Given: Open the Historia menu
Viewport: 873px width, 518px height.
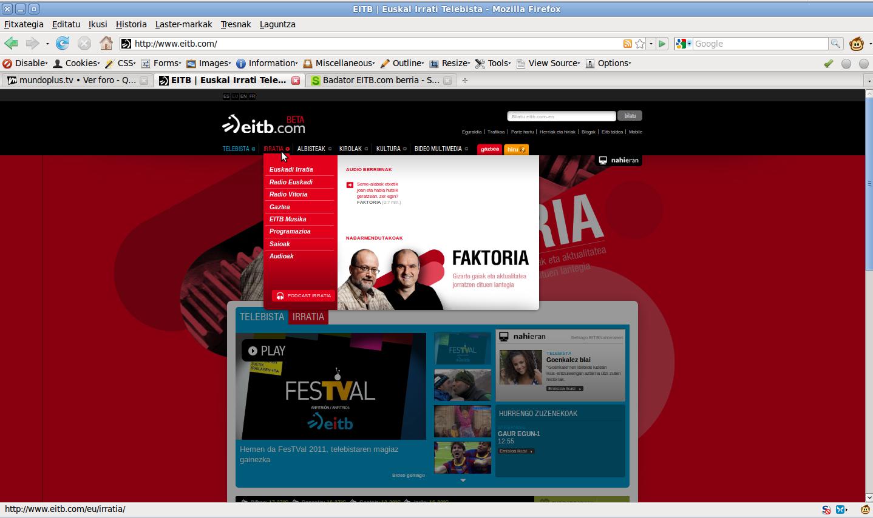Looking at the screenshot, I should pyautogui.click(x=131, y=24).
